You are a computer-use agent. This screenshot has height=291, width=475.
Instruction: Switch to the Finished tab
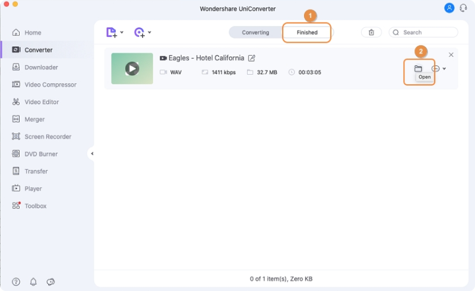[307, 33]
